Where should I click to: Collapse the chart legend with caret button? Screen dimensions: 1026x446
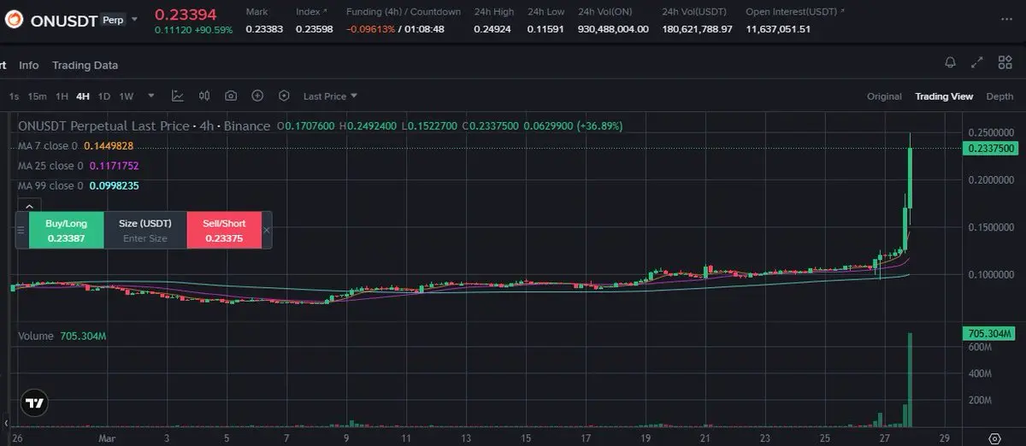[28, 206]
